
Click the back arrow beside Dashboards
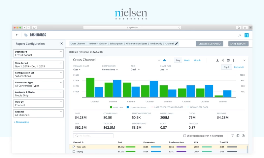pyautogui.click(x=17, y=35)
